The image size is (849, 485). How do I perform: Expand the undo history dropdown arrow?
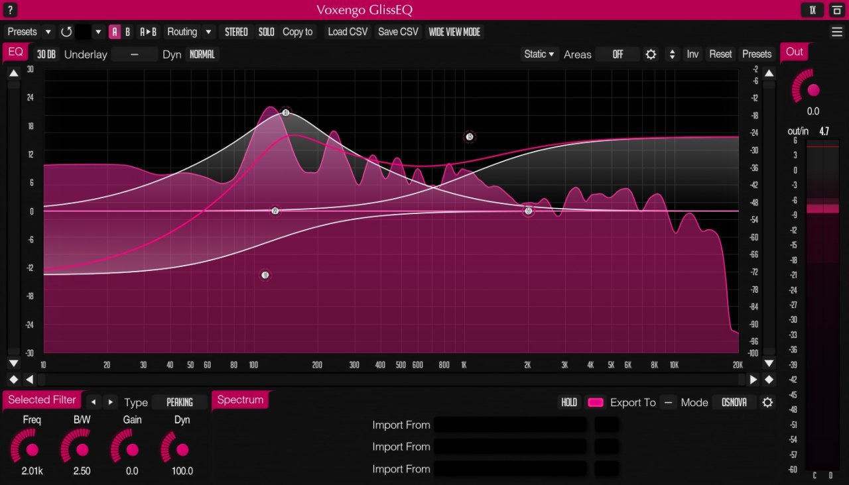pyautogui.click(x=98, y=32)
